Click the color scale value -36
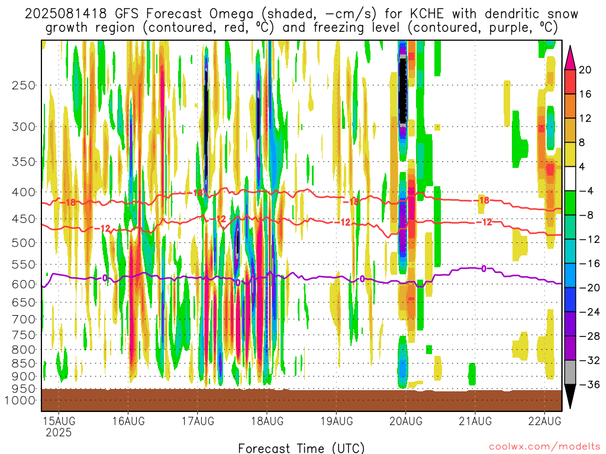This screenshot has width=606, height=454. pyautogui.click(x=589, y=384)
